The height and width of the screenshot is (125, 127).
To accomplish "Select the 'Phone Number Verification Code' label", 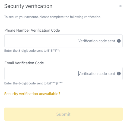I will 32,30.
